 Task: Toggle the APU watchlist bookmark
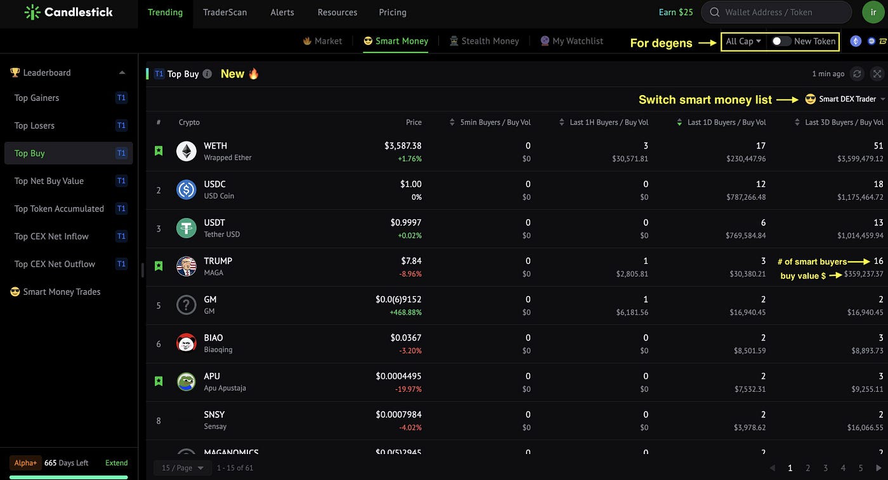(x=159, y=381)
